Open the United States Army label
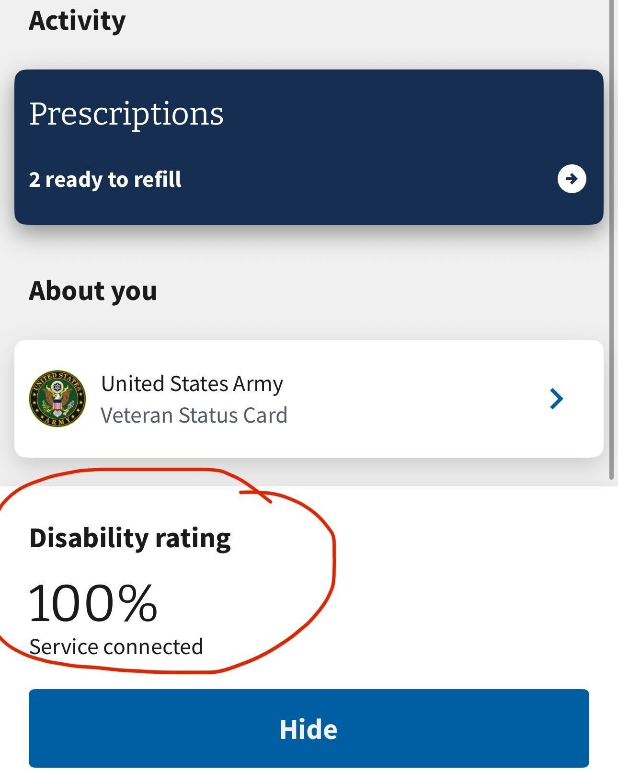Screen dimensions: 618x772 pos(192,384)
